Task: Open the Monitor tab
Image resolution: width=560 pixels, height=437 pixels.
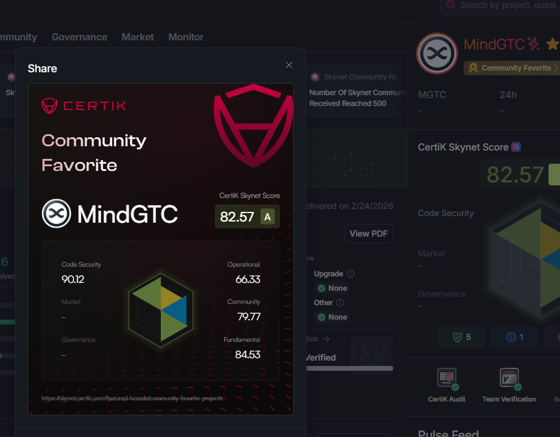Action: coord(185,37)
